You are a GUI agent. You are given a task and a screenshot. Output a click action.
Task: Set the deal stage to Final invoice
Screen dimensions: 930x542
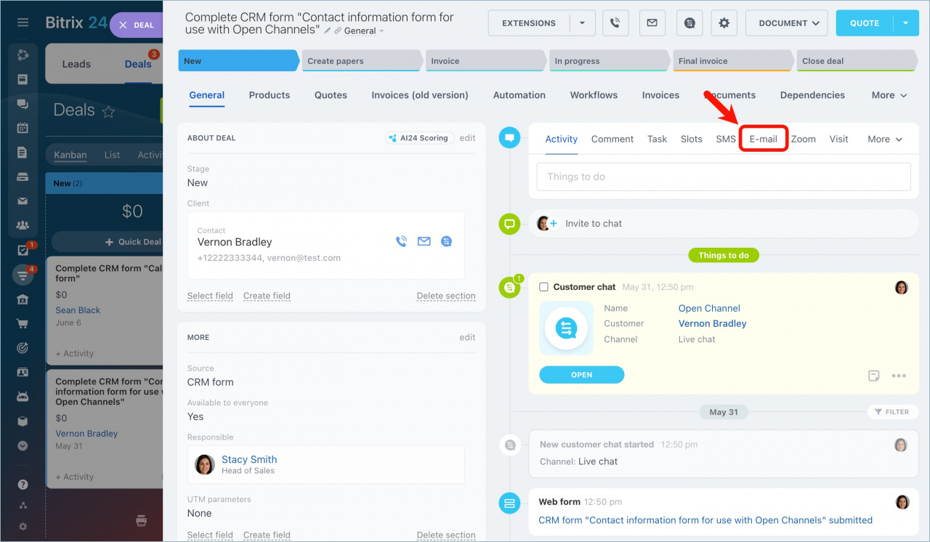(x=732, y=61)
